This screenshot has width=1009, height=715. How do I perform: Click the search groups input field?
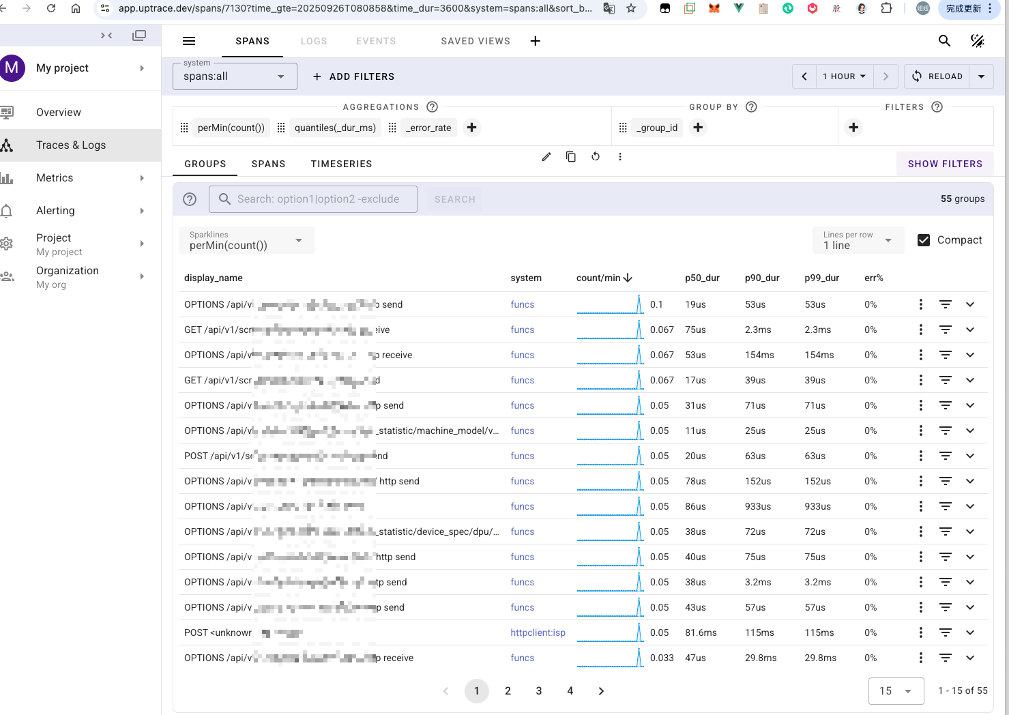click(x=313, y=199)
